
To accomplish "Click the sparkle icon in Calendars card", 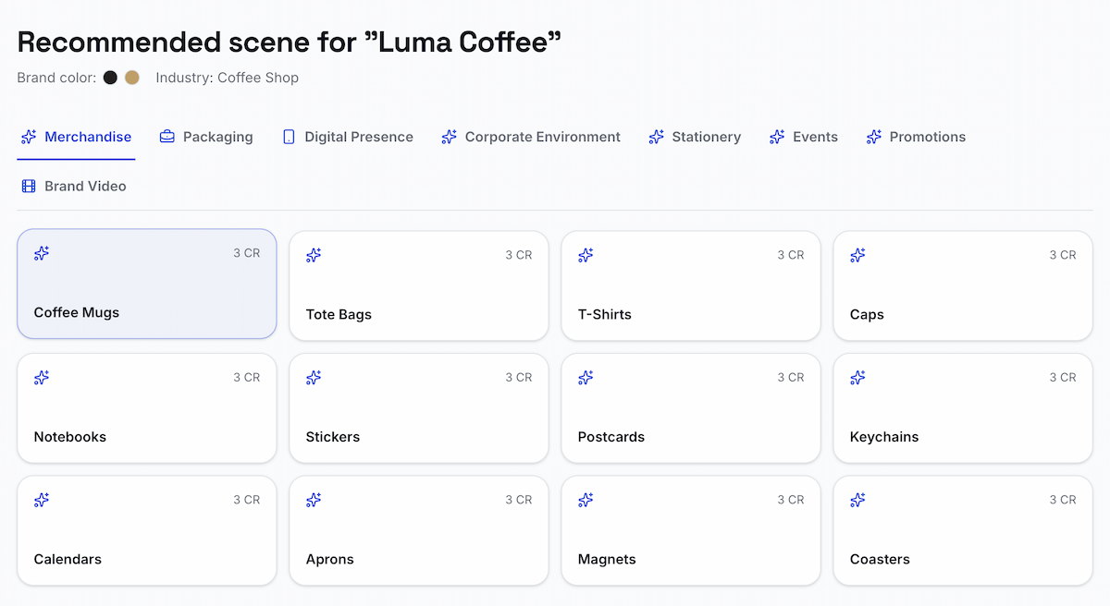I will click(42, 500).
